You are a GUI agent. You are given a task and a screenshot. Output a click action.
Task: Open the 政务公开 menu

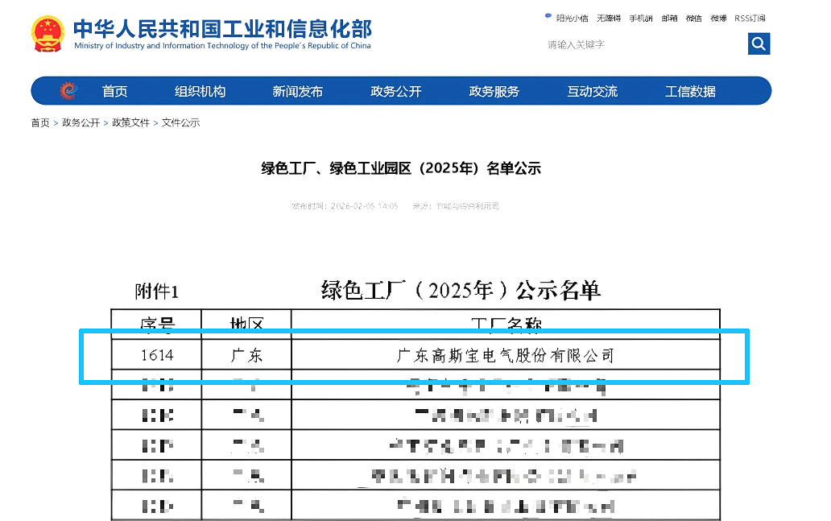tap(397, 91)
